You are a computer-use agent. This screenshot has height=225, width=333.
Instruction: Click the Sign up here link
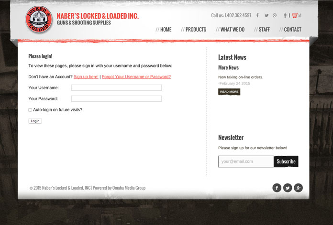pyautogui.click(x=86, y=77)
